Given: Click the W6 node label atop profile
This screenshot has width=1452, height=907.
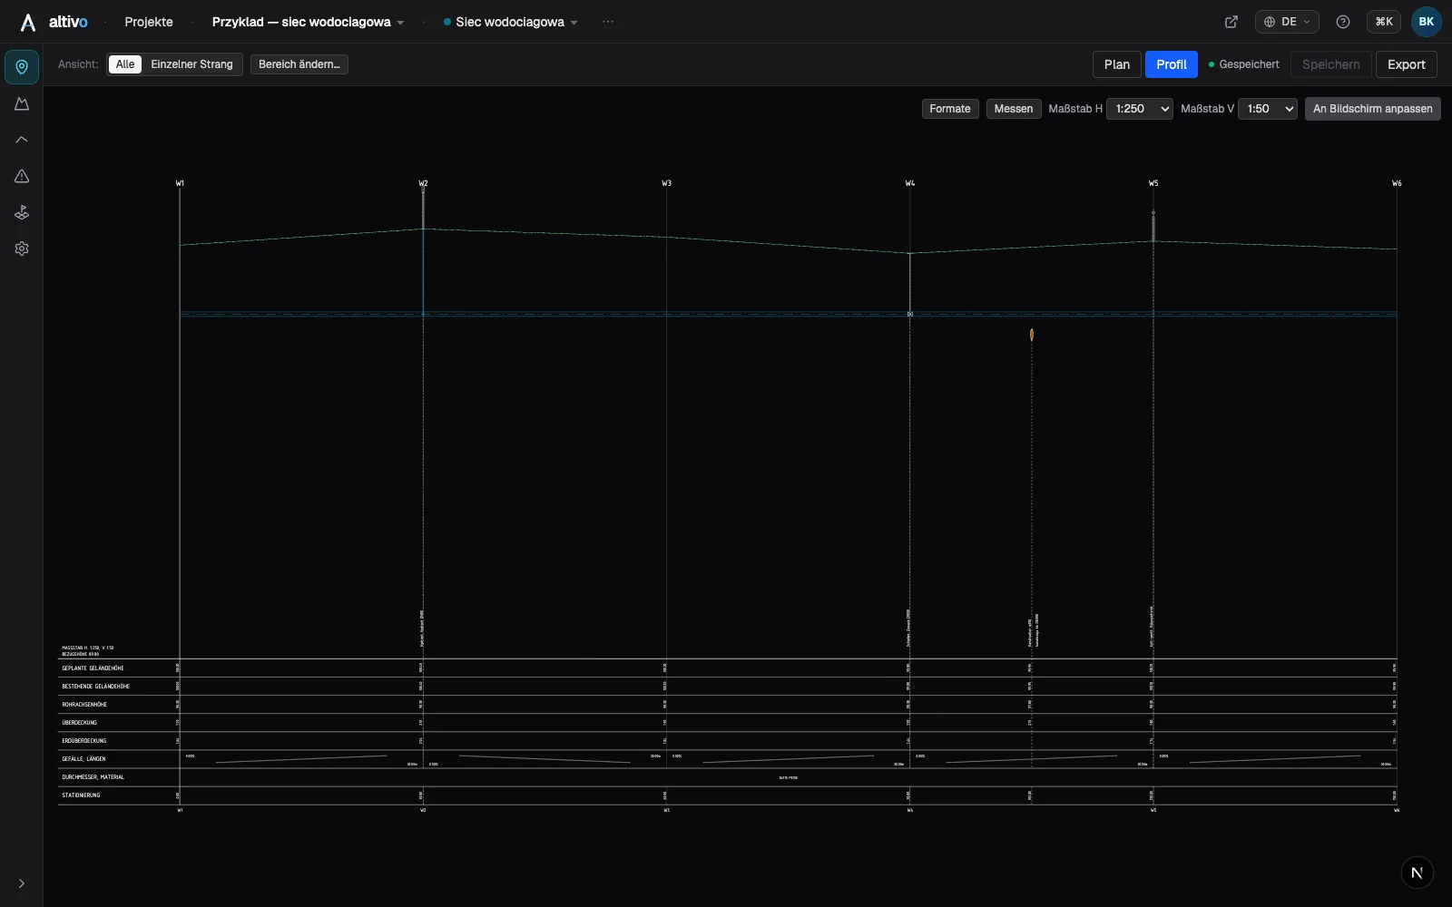Looking at the screenshot, I should coord(1397,183).
